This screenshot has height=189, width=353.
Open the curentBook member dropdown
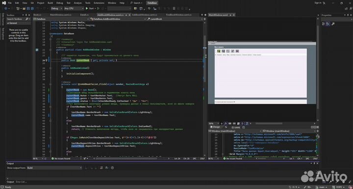[x=175, y=19]
